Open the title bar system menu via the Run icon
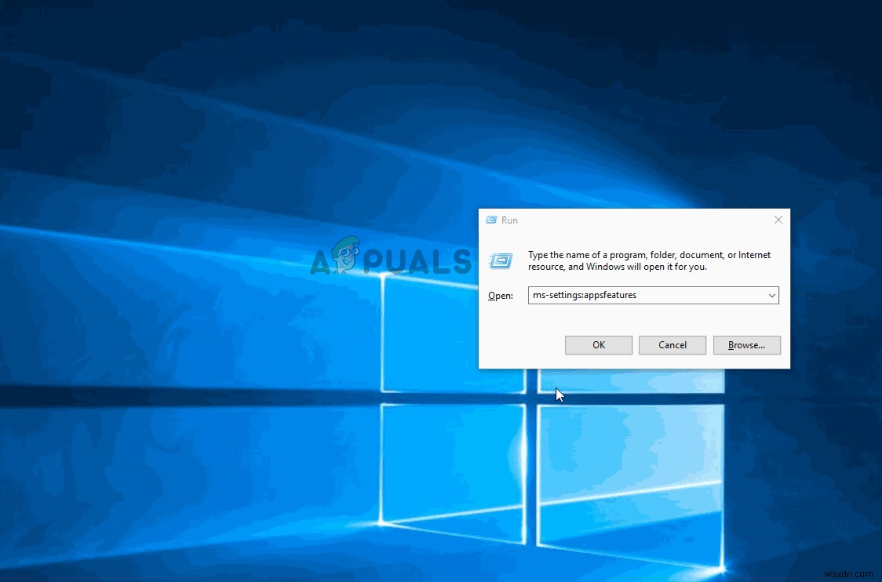 point(491,220)
